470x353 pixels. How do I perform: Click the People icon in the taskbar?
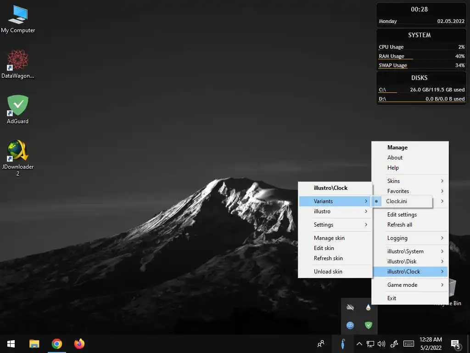pyautogui.click(x=321, y=344)
